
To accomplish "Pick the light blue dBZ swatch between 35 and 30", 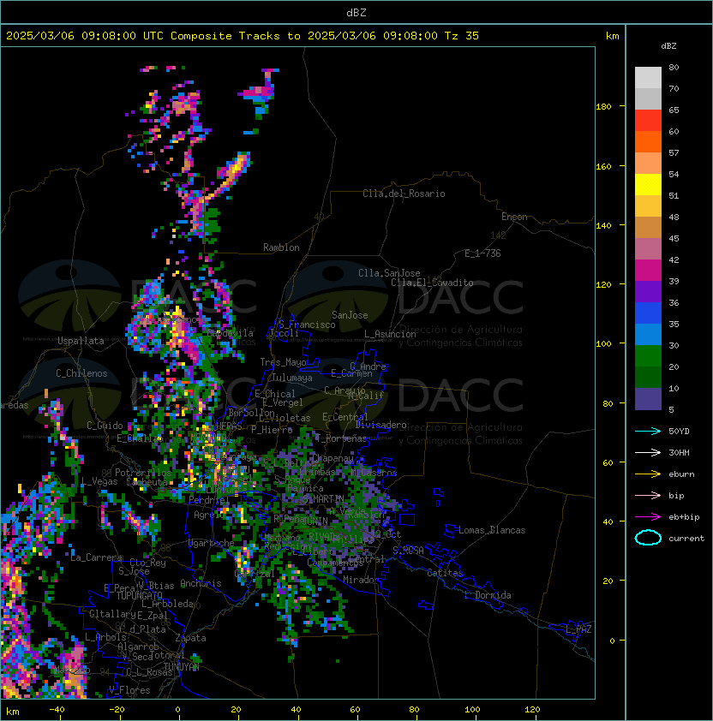I will [648, 334].
